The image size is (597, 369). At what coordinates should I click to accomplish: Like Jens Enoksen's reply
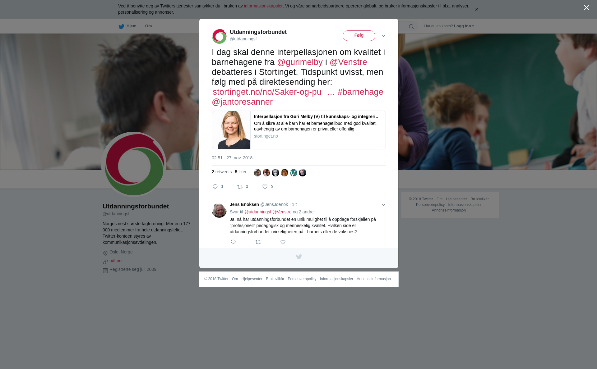coord(283,242)
